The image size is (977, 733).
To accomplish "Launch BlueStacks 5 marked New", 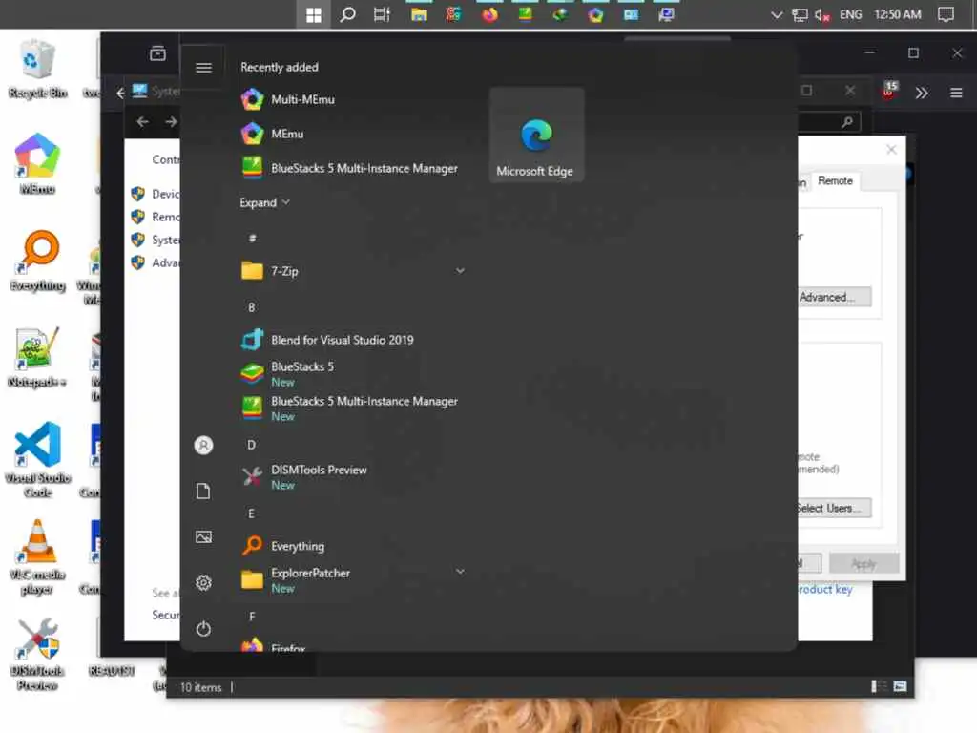I will click(355, 374).
